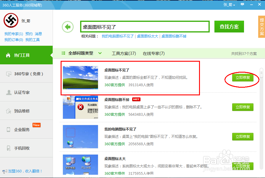Screen dimensions: 265x178
Task: Switch to the 工具方案(37) tab
Action: [124, 53]
